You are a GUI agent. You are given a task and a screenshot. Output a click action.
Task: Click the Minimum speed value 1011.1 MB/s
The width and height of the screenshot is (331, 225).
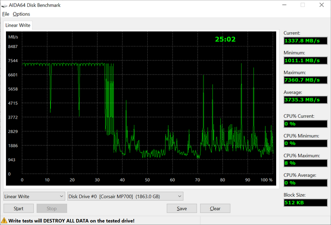coord(305,60)
